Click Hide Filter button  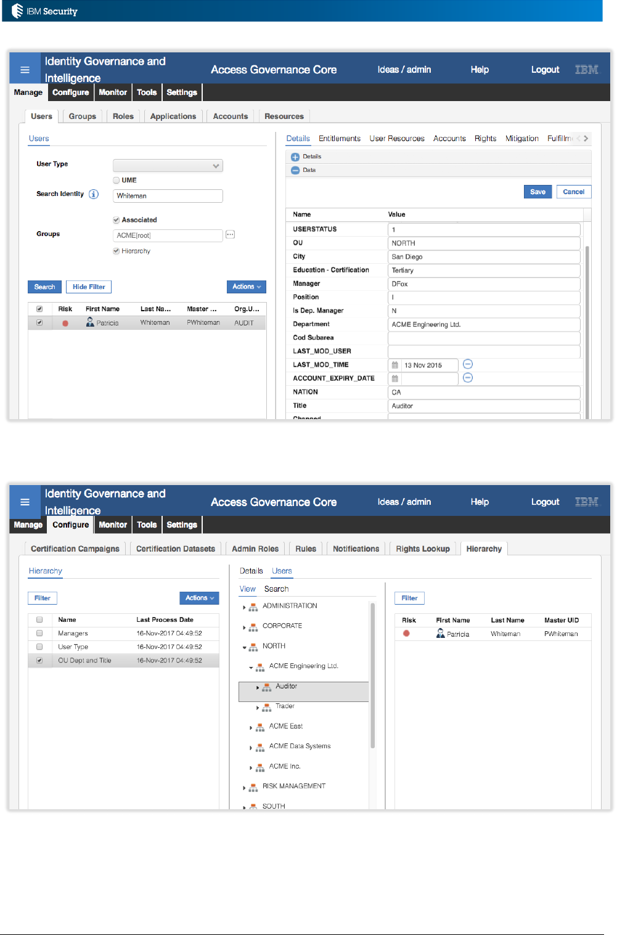pos(89,287)
